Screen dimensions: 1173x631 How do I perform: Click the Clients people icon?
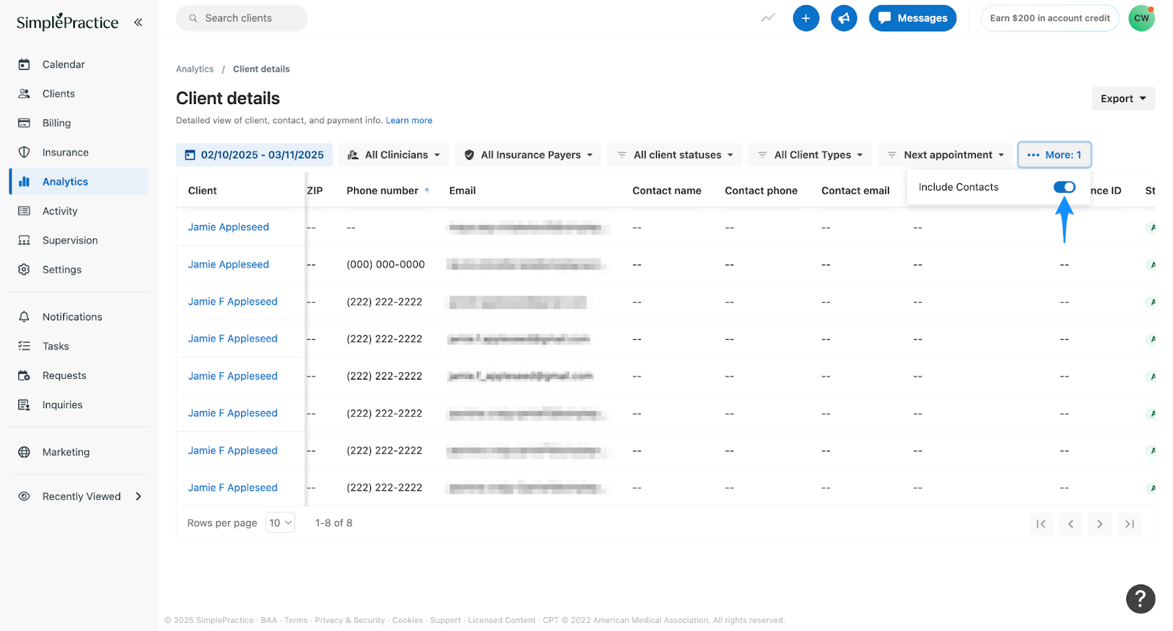(24, 94)
